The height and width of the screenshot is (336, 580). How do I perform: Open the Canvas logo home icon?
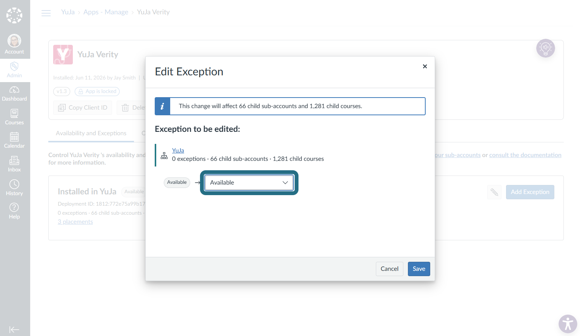(x=14, y=15)
